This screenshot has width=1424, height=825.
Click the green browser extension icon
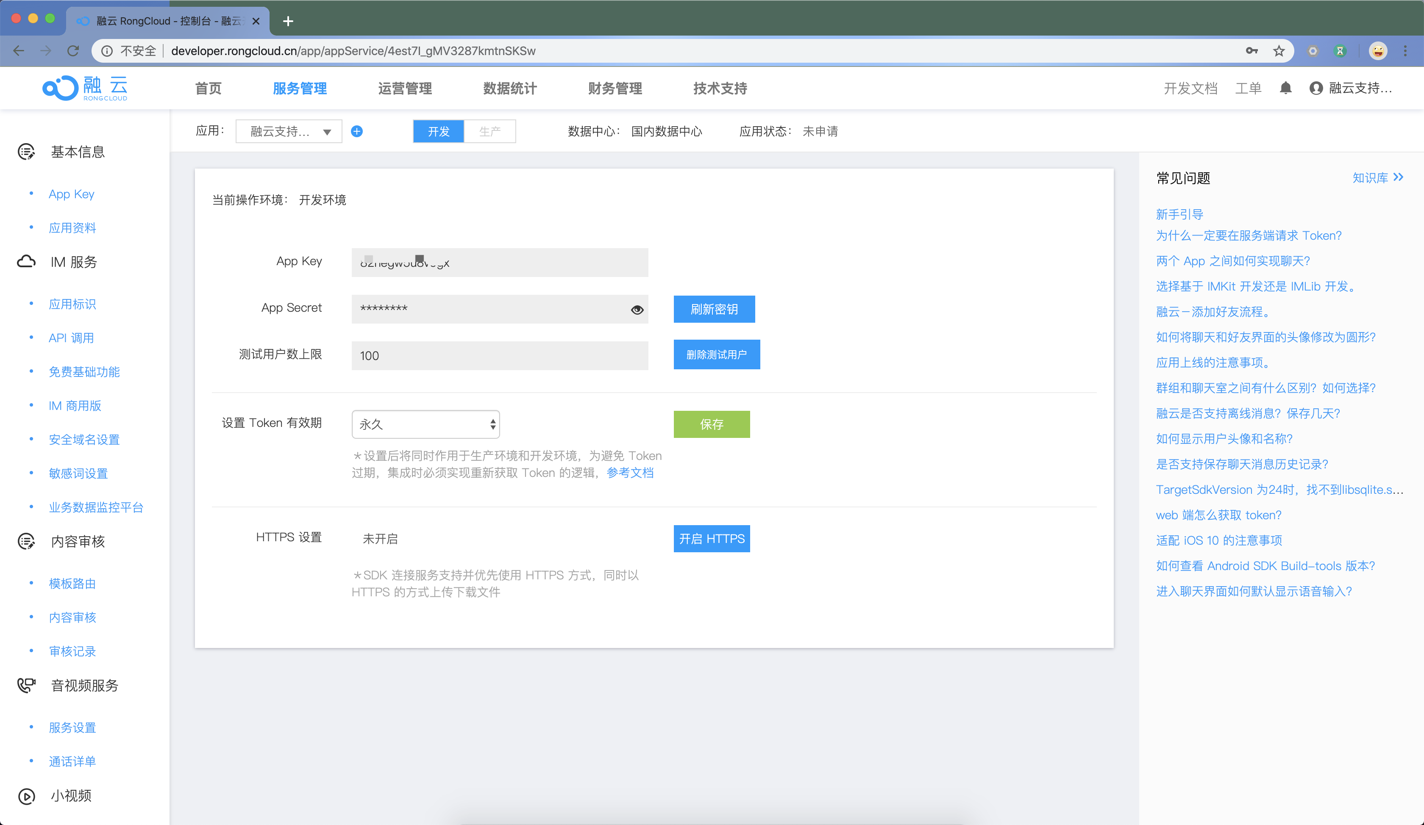coord(1340,51)
